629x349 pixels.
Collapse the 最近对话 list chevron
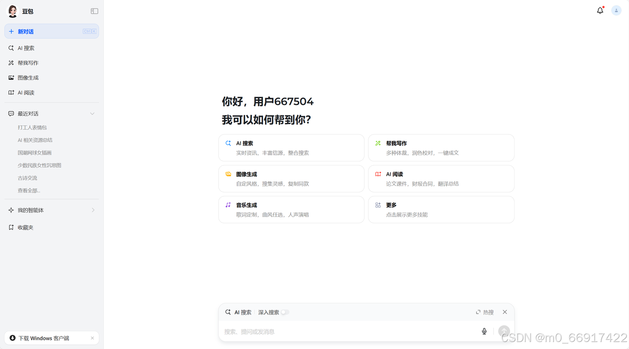92,114
